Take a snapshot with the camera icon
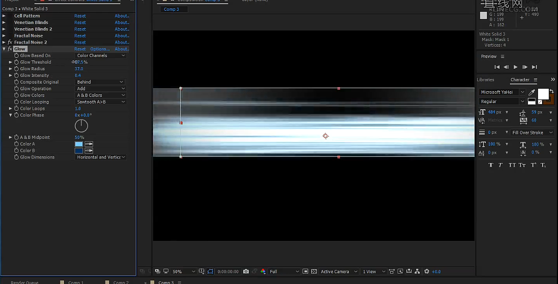This screenshot has height=284, width=558. pyautogui.click(x=246, y=272)
